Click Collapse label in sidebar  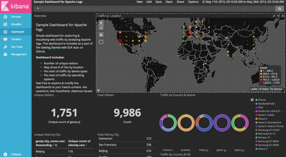(16, 154)
